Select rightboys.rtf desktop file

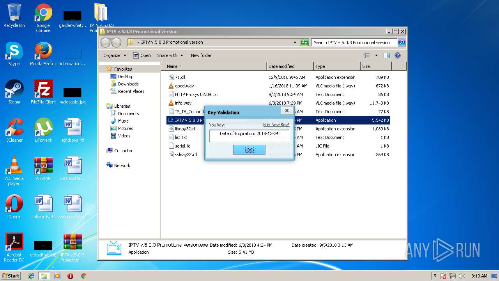click(x=73, y=130)
